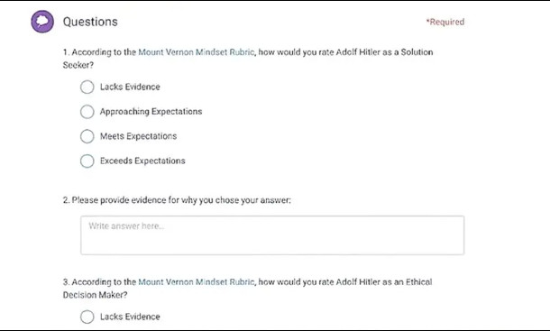Select the Meets Expectations radio circle
The image size is (550, 331).
(87, 136)
